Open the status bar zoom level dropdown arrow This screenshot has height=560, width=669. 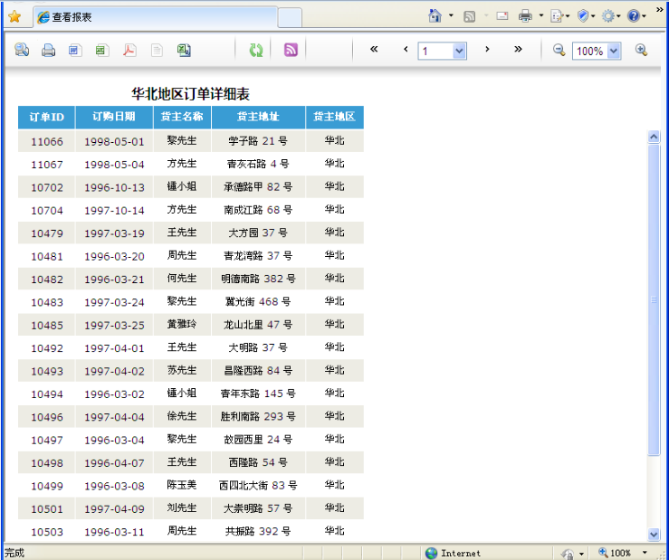click(x=645, y=553)
